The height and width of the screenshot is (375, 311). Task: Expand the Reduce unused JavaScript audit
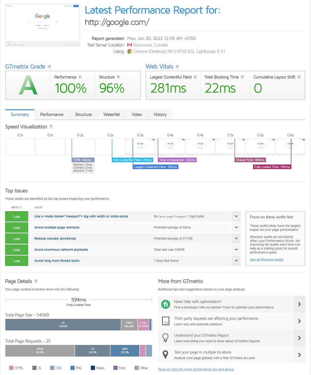point(236,238)
